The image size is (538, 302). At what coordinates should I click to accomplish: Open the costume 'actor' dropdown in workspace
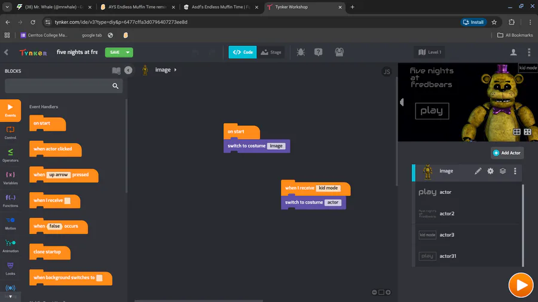[x=333, y=202]
